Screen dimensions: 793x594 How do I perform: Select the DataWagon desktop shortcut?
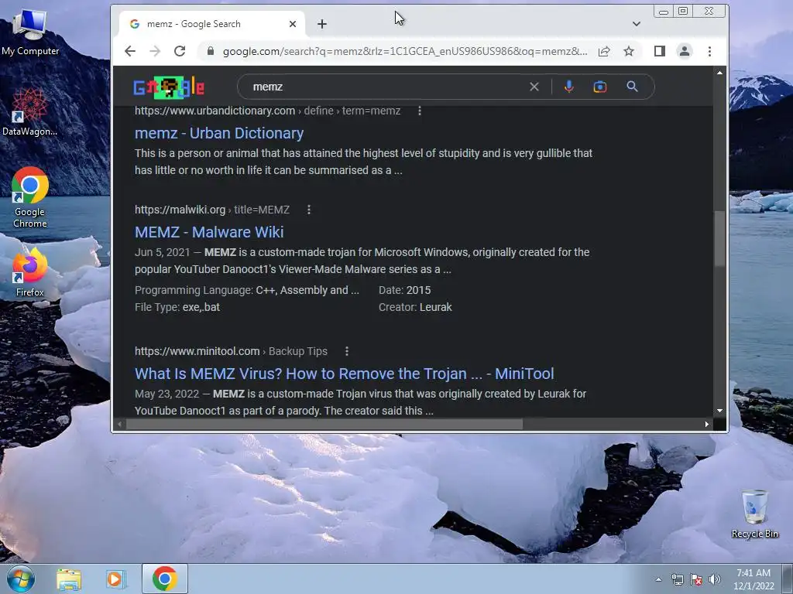[30, 112]
